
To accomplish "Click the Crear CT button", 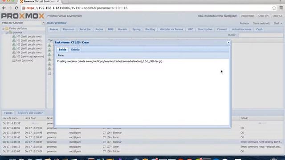I will [x=277, y=16].
